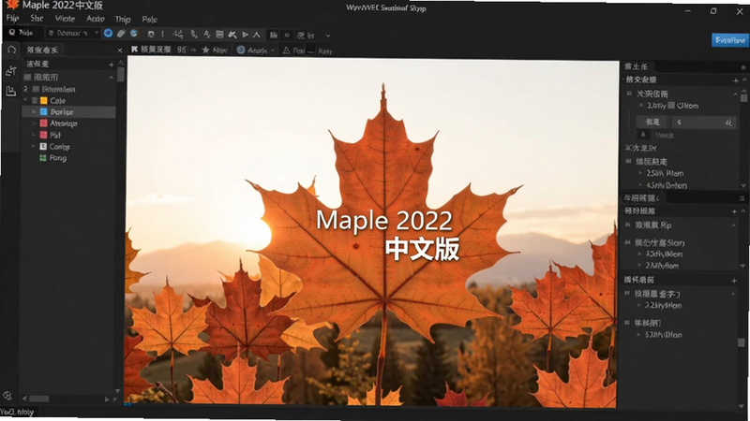Click plus button in top right panel section

(735, 80)
